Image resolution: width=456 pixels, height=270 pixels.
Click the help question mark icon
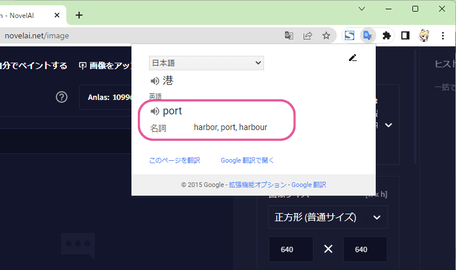point(62,97)
